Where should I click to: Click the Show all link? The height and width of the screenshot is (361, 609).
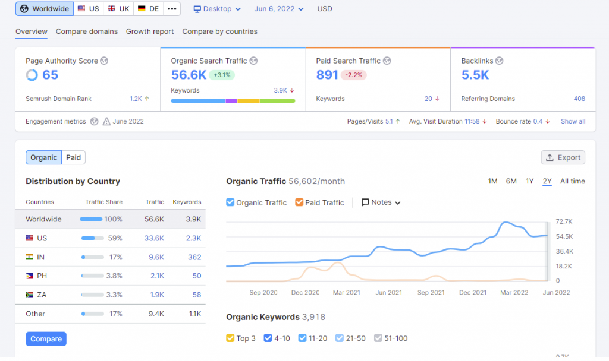(573, 121)
